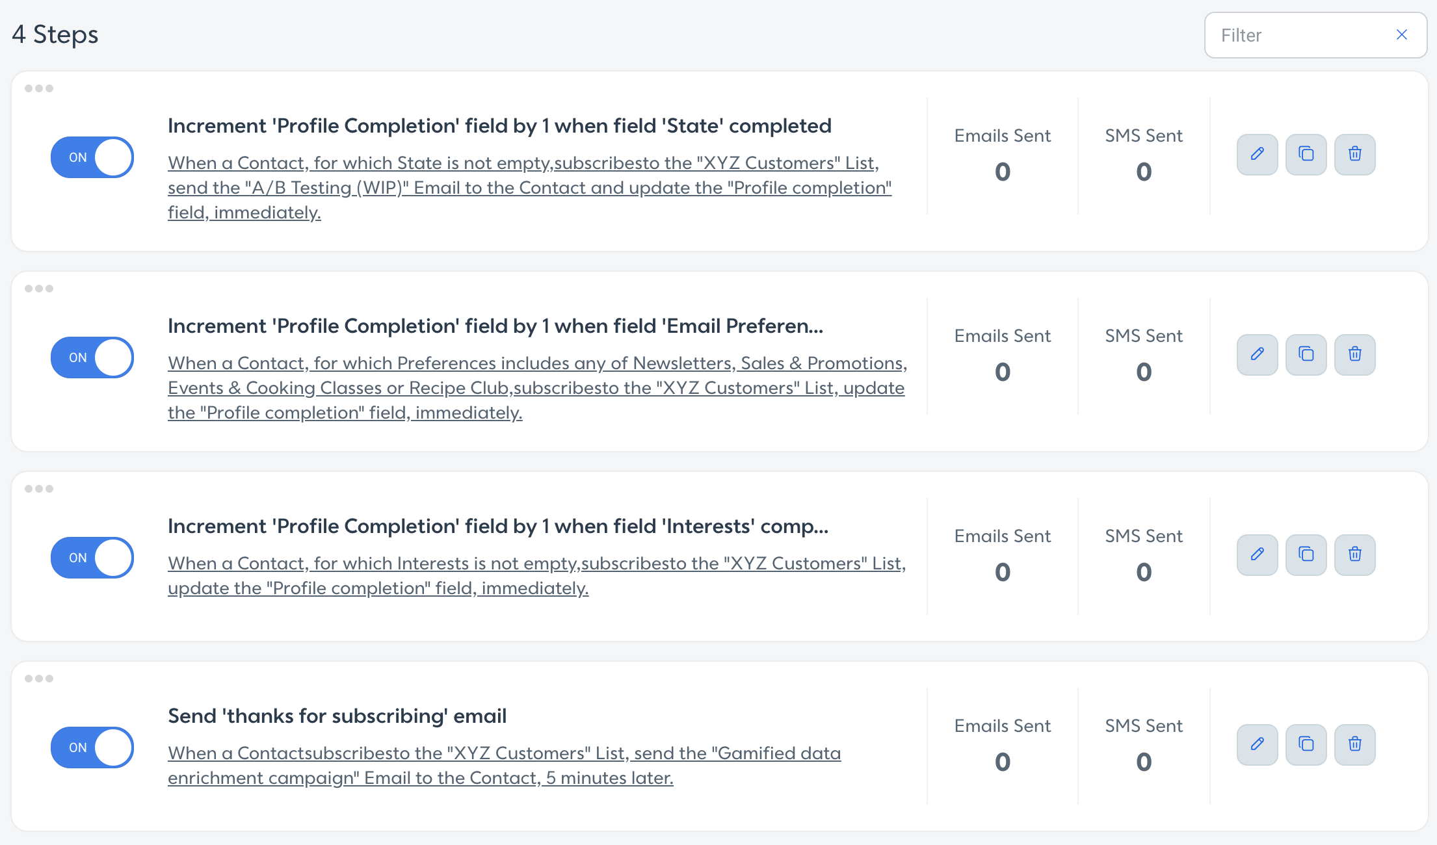Edit the 'State' completed step with pencil icon
The height and width of the screenshot is (845, 1437).
pos(1257,155)
